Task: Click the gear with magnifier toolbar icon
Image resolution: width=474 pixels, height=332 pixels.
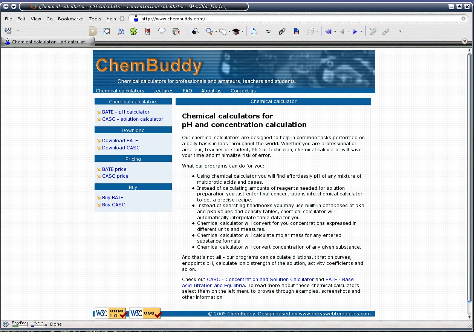Action: [x=195, y=31]
